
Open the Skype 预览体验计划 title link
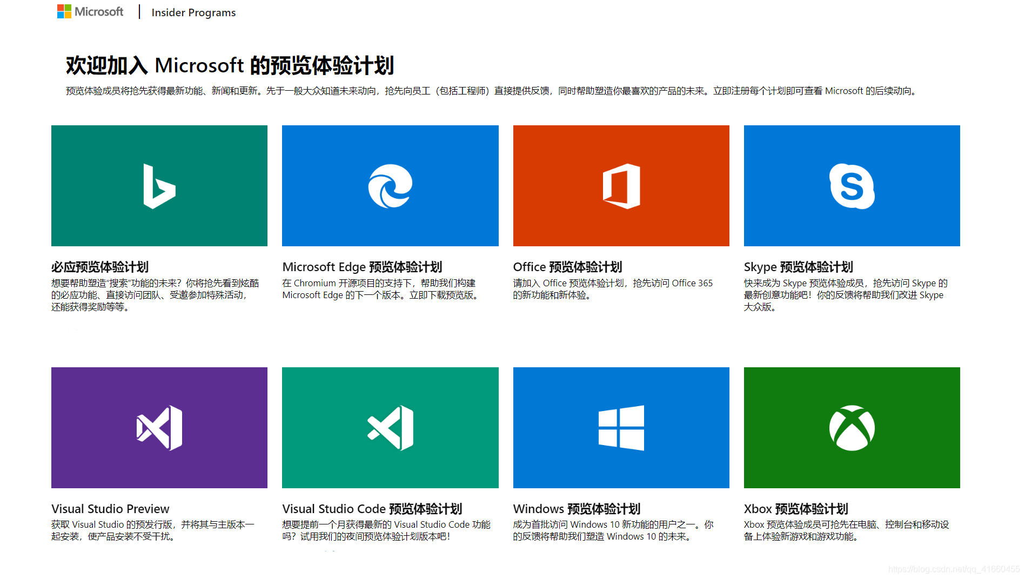798,267
